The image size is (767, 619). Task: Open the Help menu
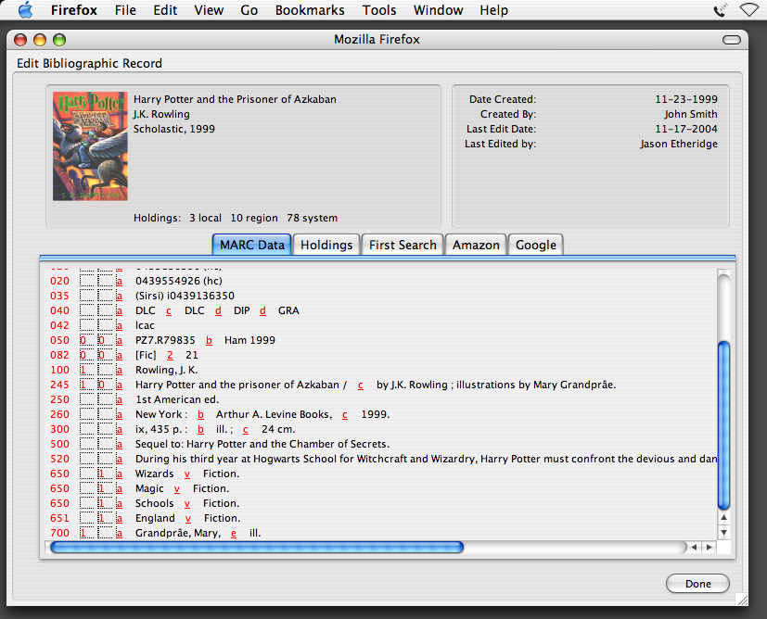[493, 10]
